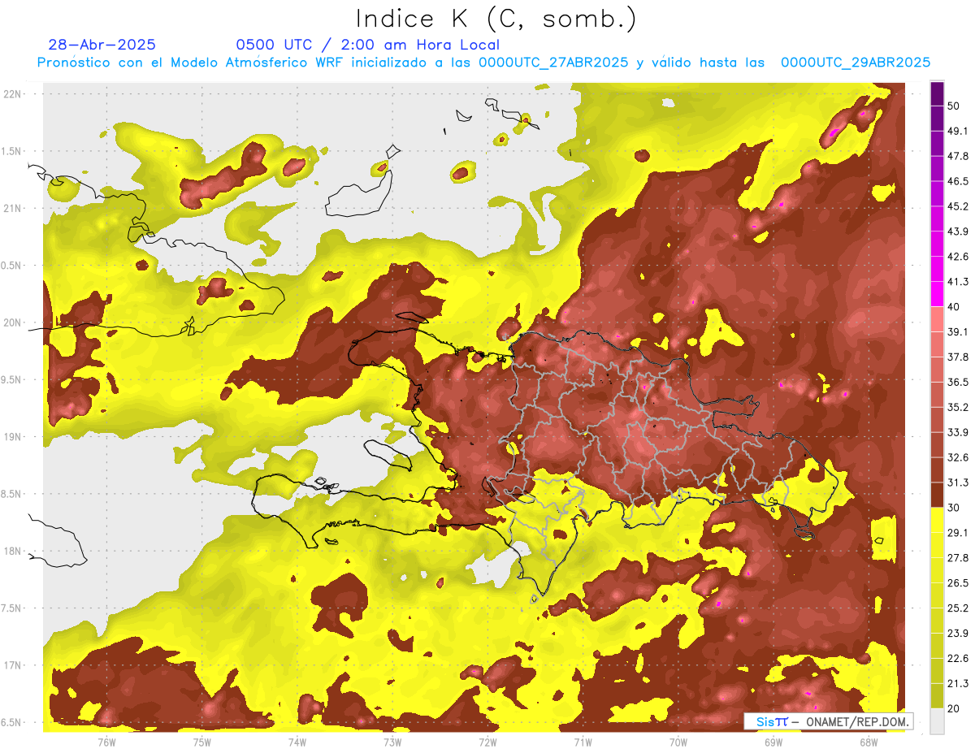Click the '21N' latitude label
This screenshot has width=975, height=753.
point(12,208)
